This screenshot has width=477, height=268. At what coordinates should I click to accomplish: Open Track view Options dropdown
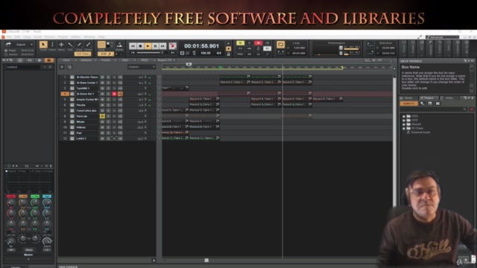pyautogui.click(x=87, y=60)
